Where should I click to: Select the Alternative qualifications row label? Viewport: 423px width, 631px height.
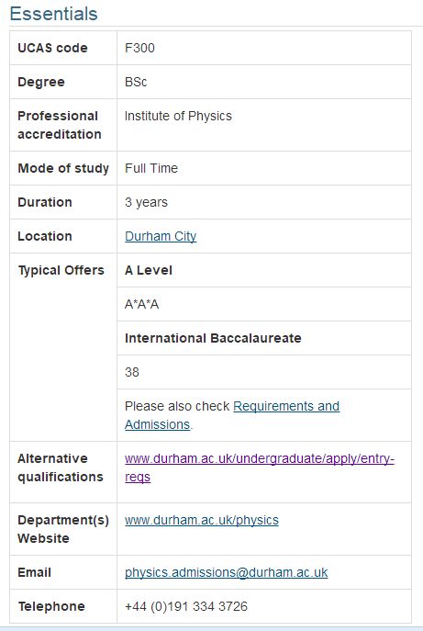(x=61, y=468)
